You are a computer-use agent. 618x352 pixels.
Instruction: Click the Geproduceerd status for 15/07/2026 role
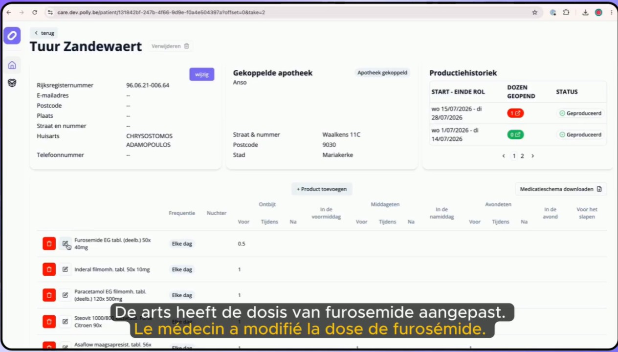(580, 113)
